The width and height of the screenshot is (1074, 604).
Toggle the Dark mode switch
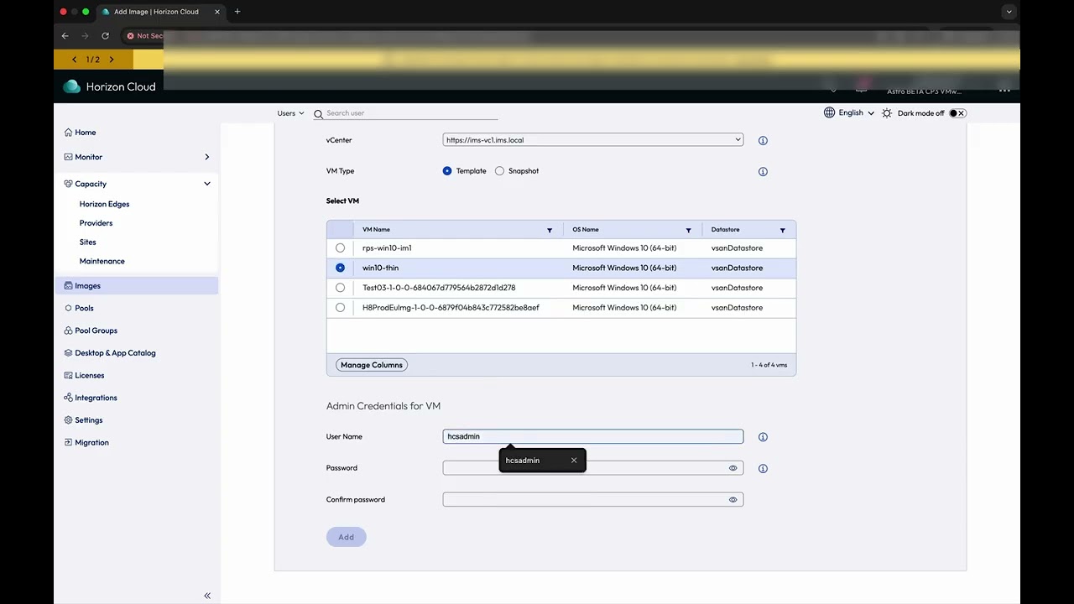[x=957, y=113]
